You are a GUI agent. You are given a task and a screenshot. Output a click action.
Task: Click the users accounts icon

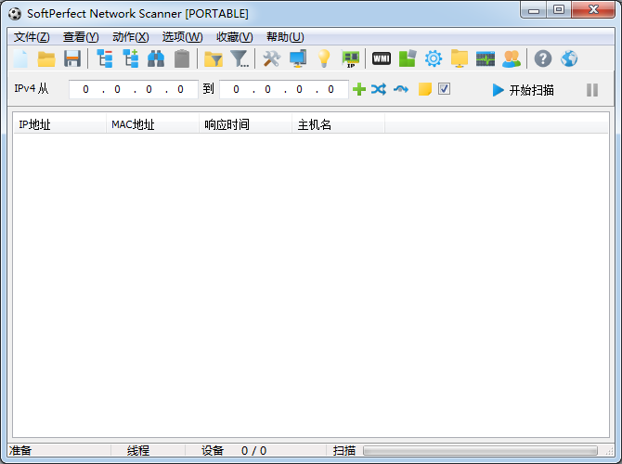512,59
